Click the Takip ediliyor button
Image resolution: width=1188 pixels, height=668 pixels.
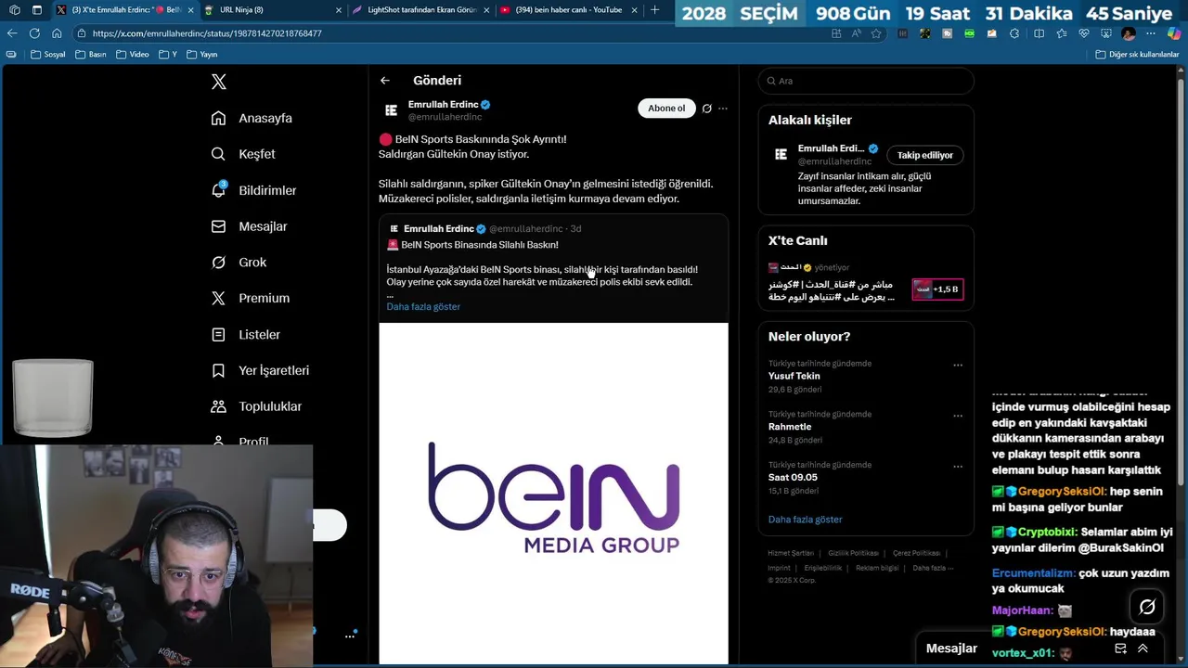pyautogui.click(x=925, y=155)
